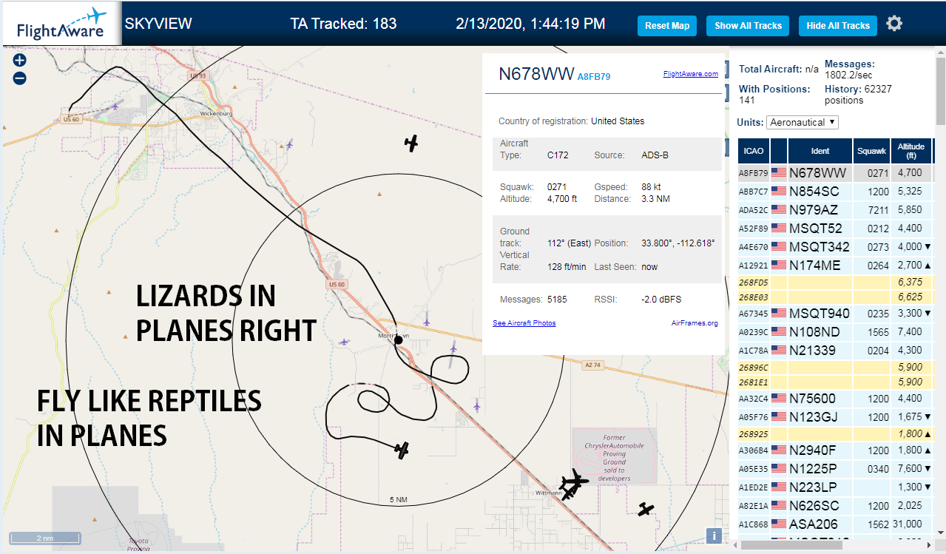Click Show All Tracks

[x=748, y=26]
